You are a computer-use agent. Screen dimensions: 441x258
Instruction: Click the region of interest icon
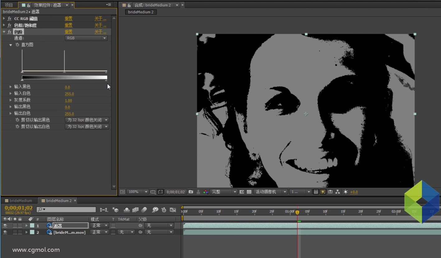pos(160,192)
